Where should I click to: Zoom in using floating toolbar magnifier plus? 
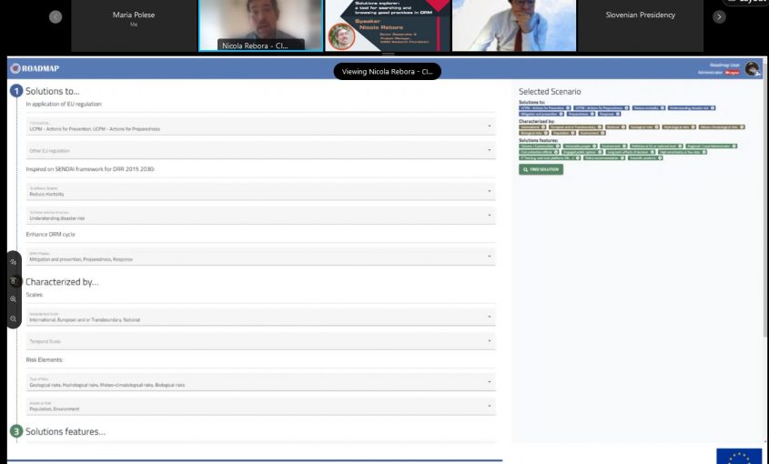(14, 299)
